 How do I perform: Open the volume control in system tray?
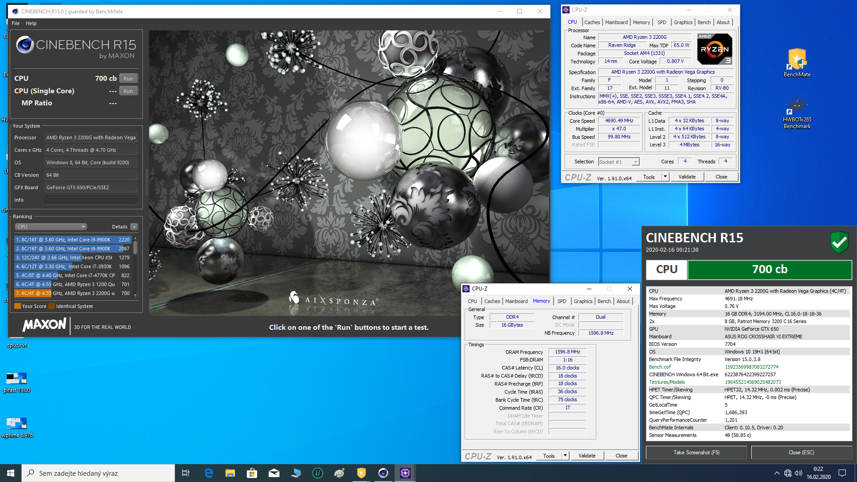799,473
